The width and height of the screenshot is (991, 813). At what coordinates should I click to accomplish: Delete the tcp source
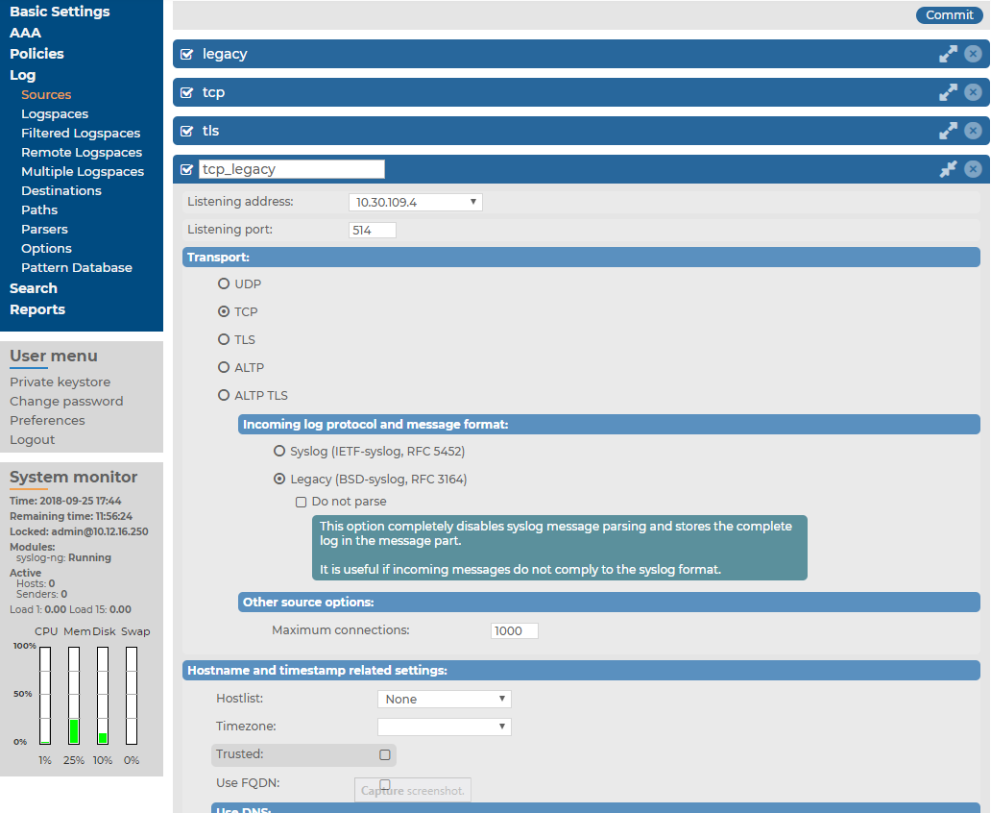tap(973, 92)
